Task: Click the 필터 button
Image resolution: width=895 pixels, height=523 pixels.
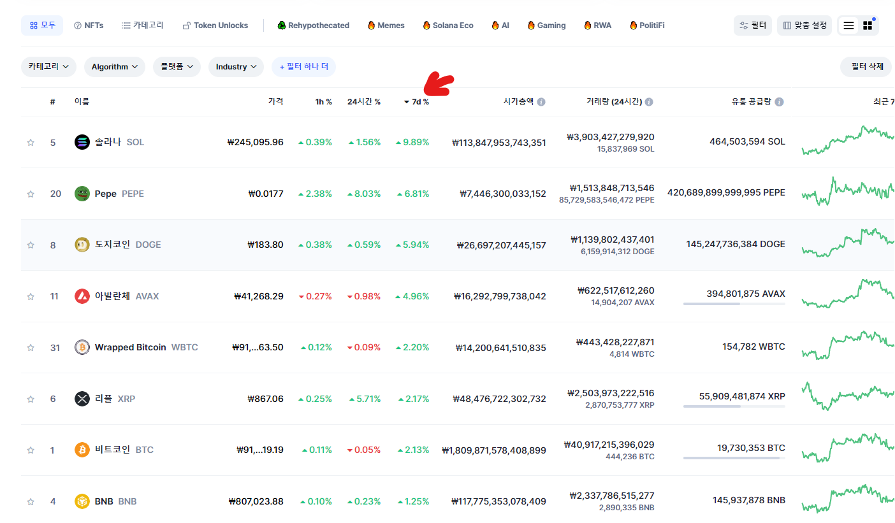Action: 753,25
